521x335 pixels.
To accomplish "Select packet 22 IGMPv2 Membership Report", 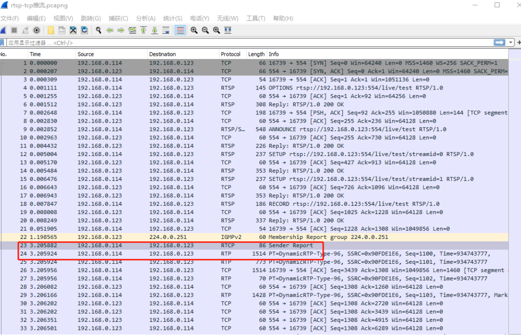I will click(254, 237).
